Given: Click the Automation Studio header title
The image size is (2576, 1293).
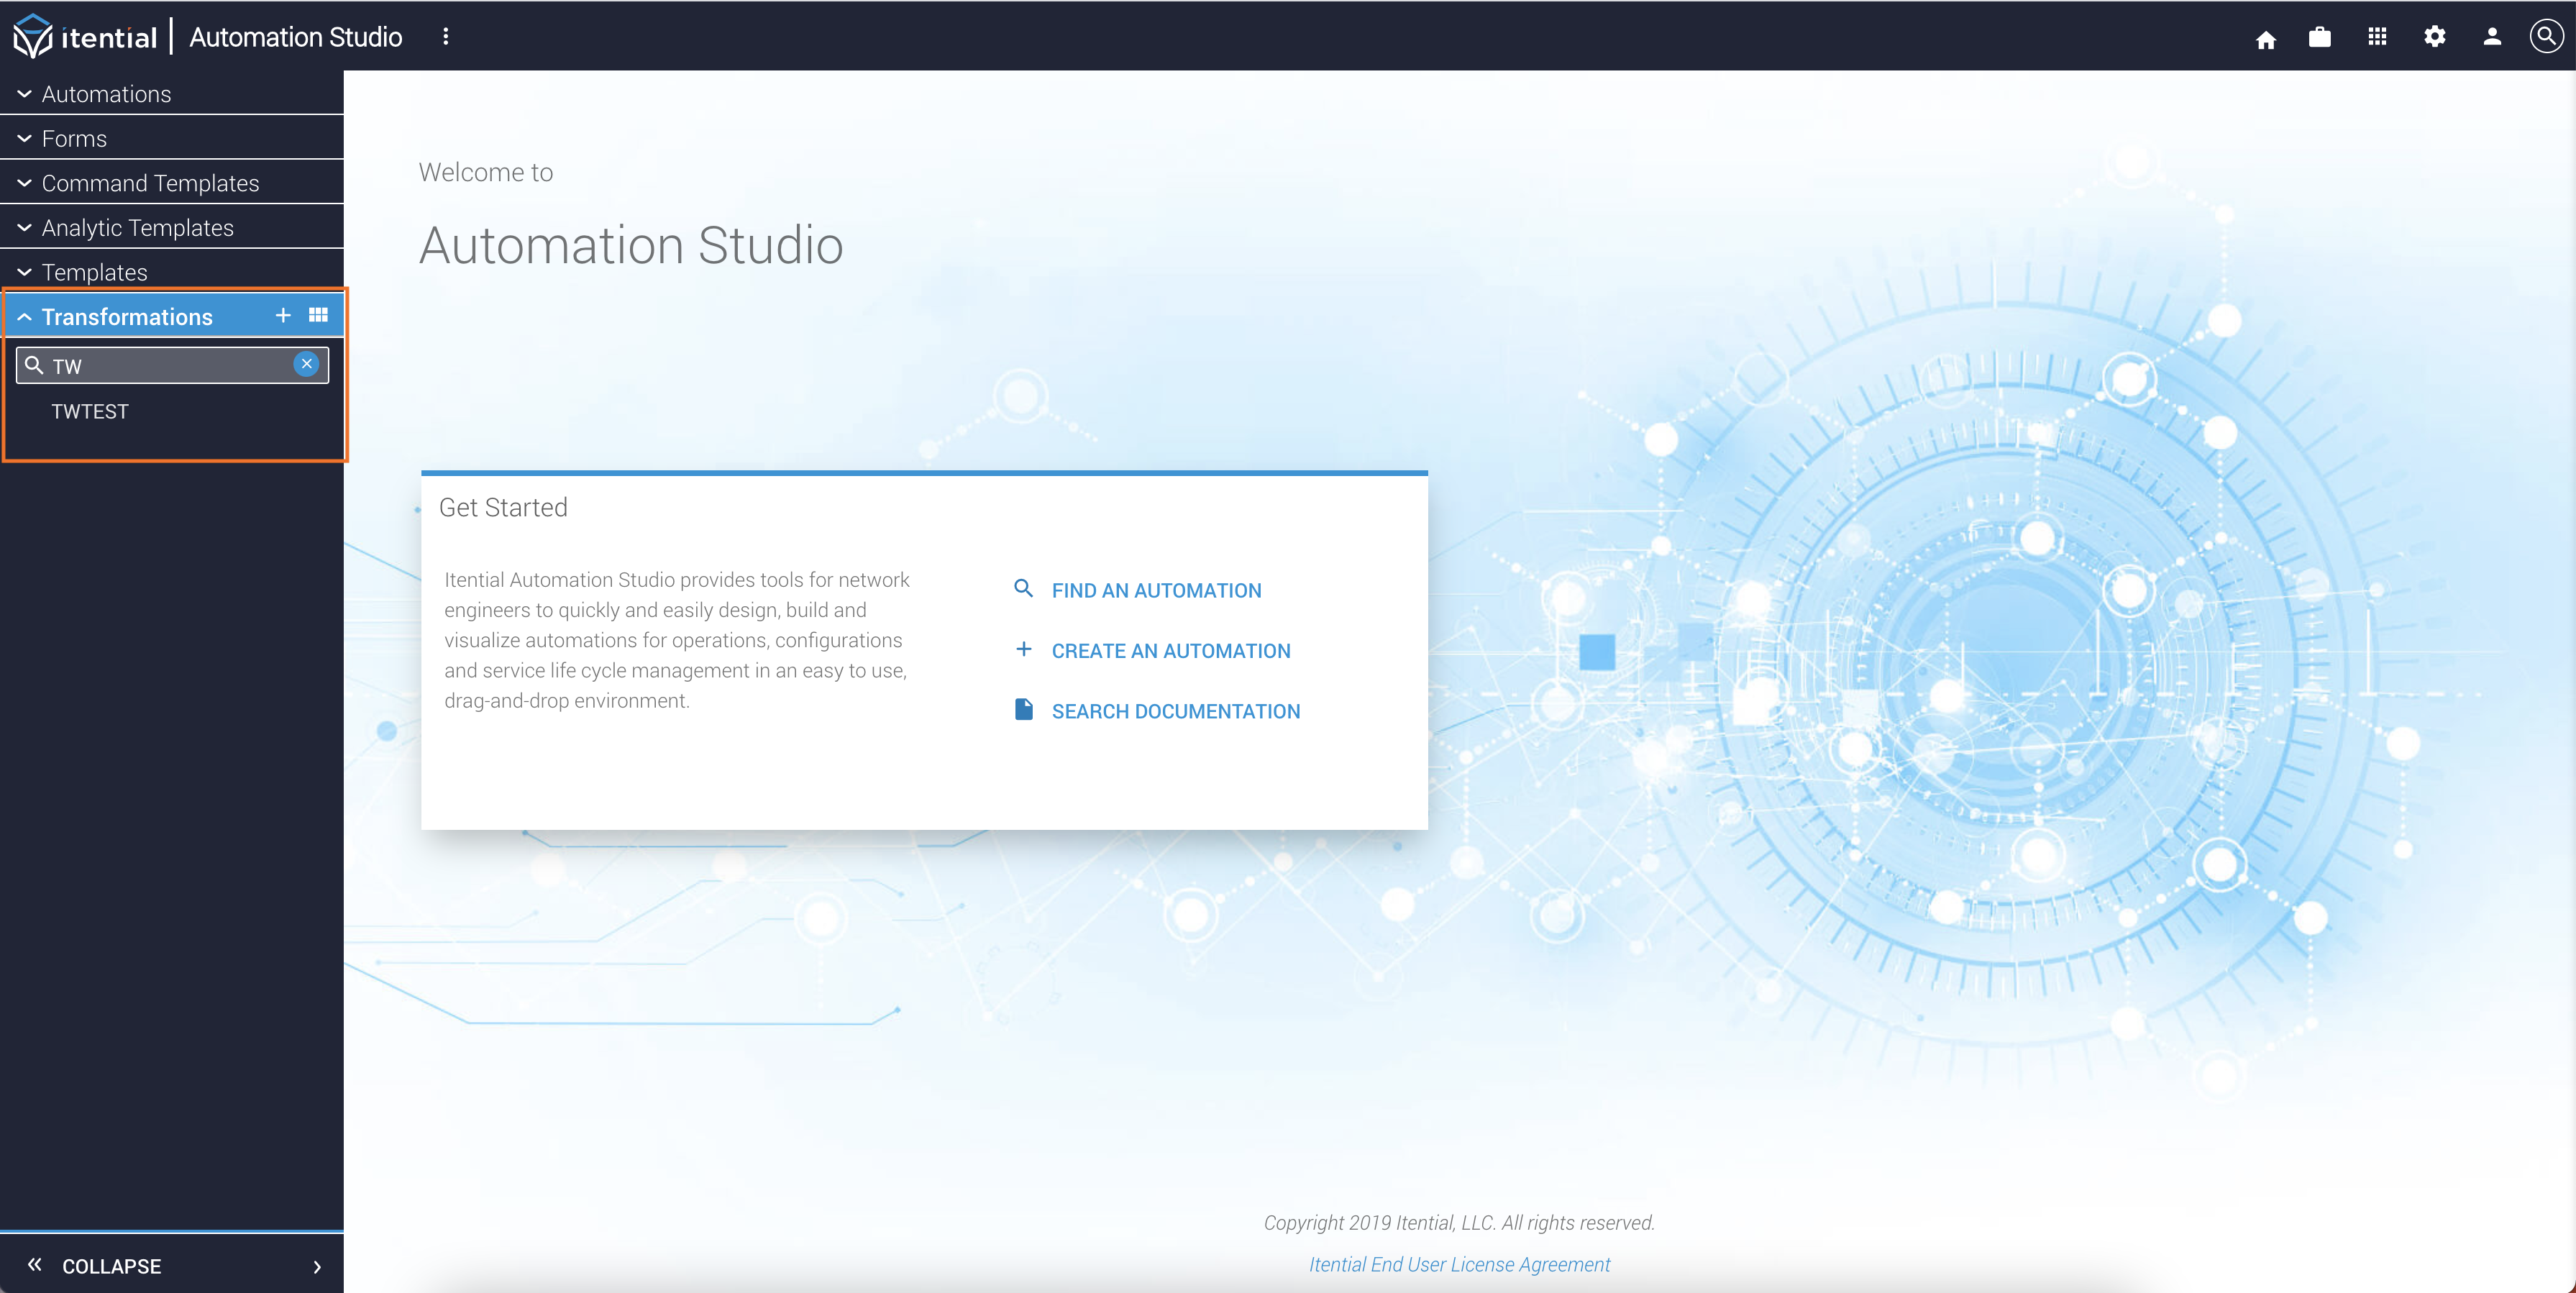Looking at the screenshot, I should point(296,37).
